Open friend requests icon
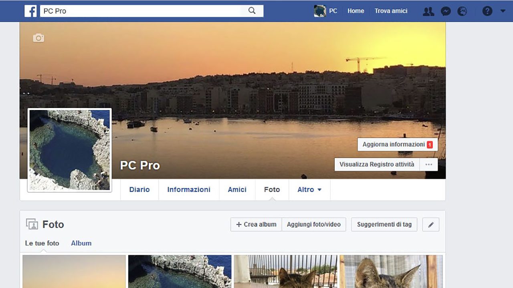Viewport: 513px width, 288px height. (x=428, y=11)
